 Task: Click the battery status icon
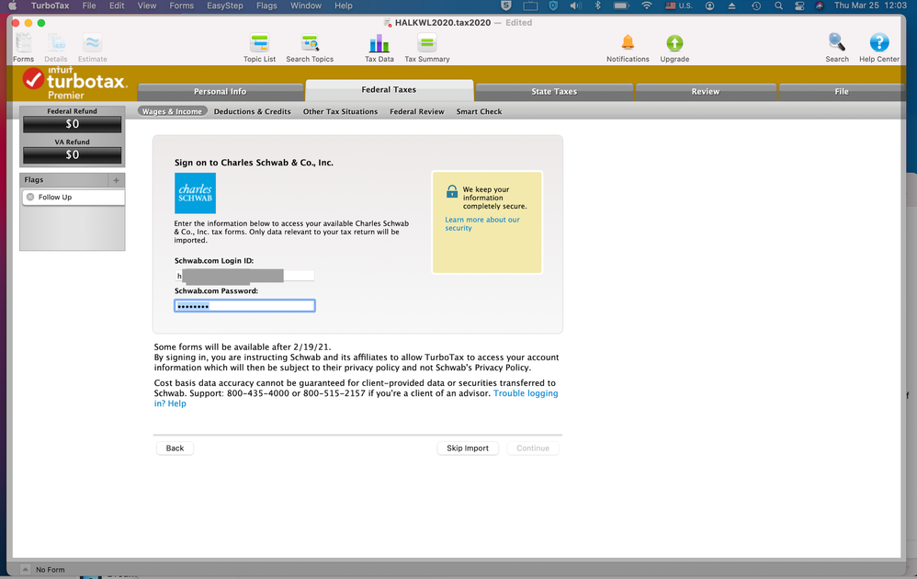click(x=620, y=6)
